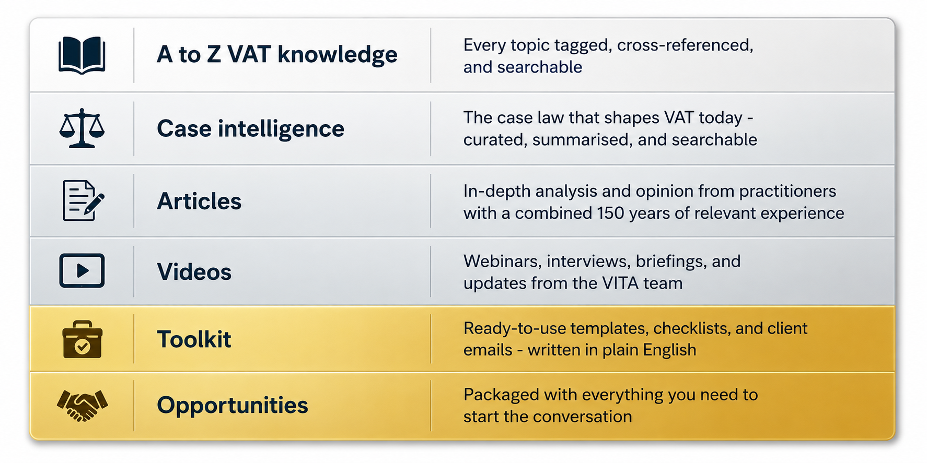Click the text about combined 150 years experience

pos(654,213)
